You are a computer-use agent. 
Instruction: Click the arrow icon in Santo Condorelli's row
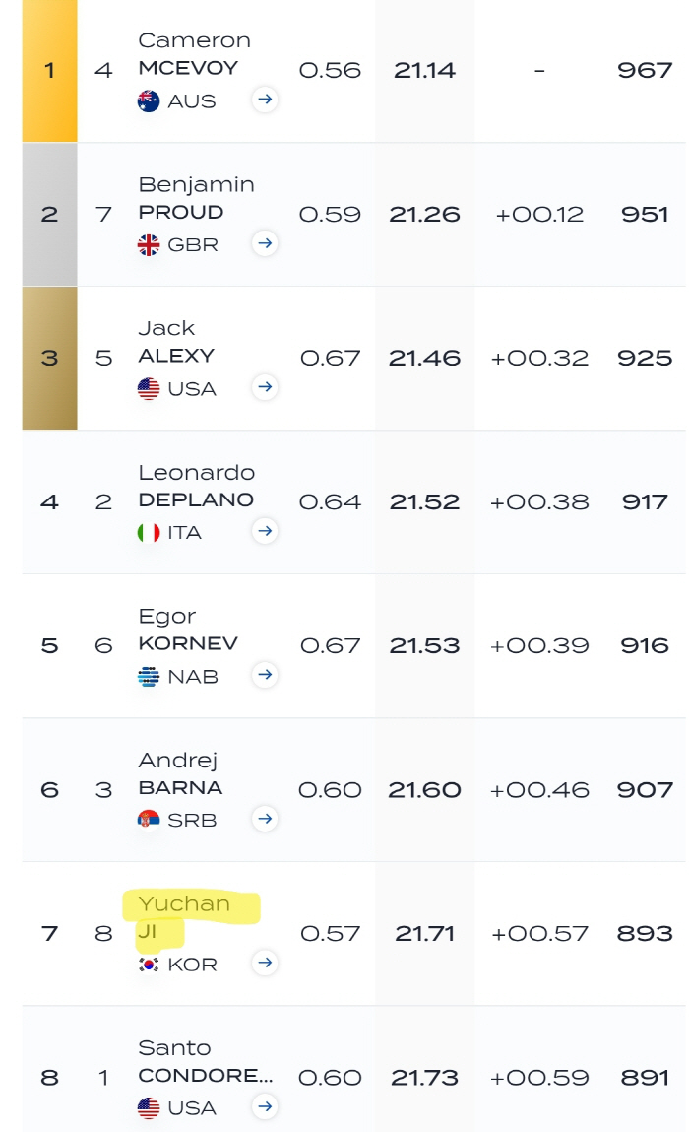tap(265, 1106)
